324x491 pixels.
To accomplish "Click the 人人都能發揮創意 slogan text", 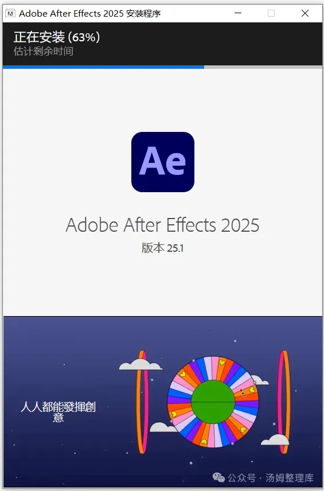I will coord(58,412).
